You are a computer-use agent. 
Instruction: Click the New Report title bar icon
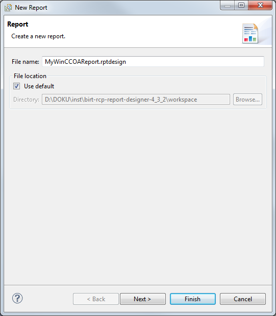[x=8, y=8]
